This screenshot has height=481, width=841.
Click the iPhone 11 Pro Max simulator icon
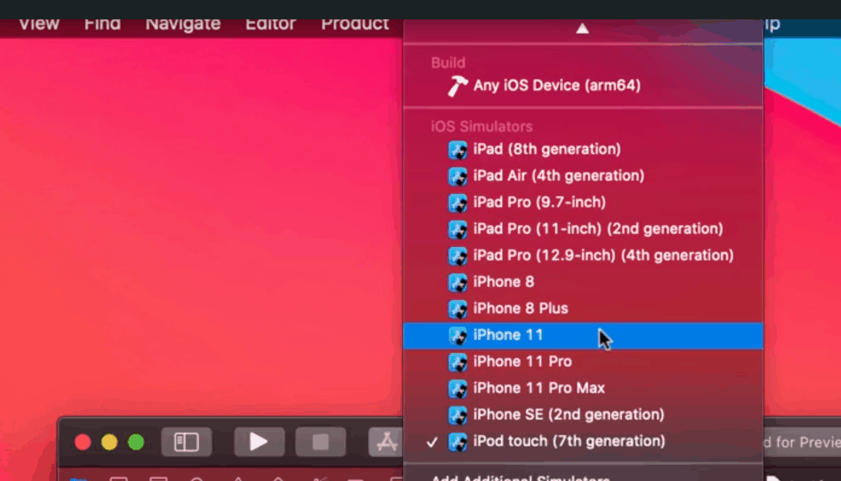tap(458, 388)
